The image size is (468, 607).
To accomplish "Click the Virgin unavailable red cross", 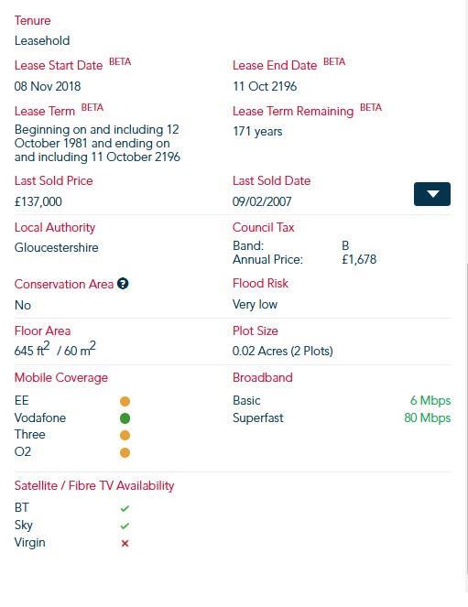I will pos(125,544).
